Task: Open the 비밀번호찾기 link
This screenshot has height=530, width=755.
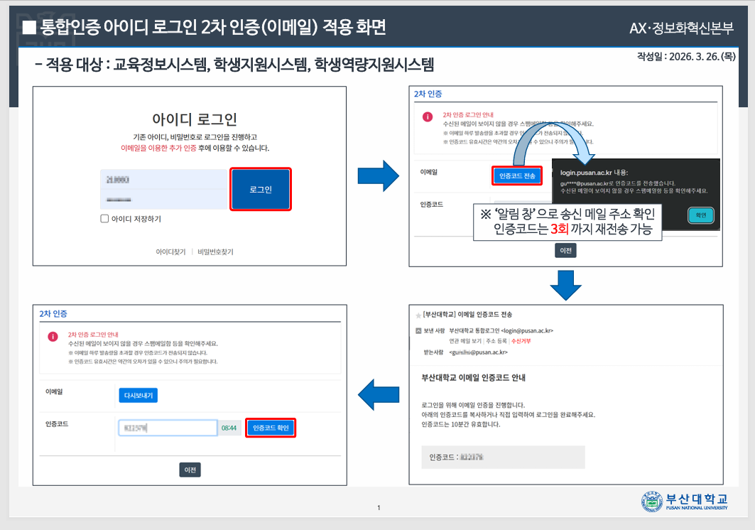Action: click(215, 252)
